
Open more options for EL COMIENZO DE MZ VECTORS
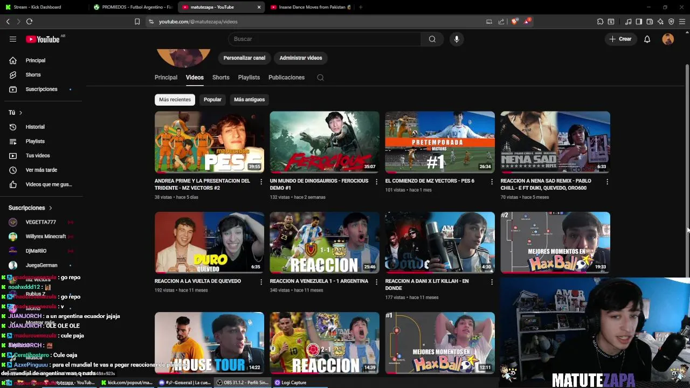492,182
